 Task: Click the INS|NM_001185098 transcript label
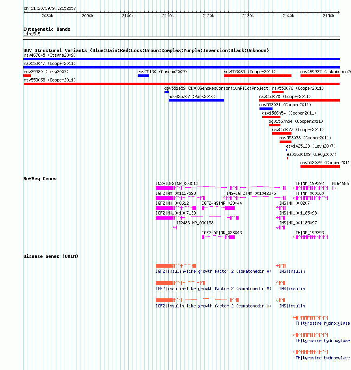coord(298,213)
